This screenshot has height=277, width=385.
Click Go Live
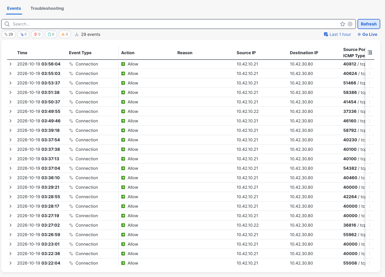368,34
